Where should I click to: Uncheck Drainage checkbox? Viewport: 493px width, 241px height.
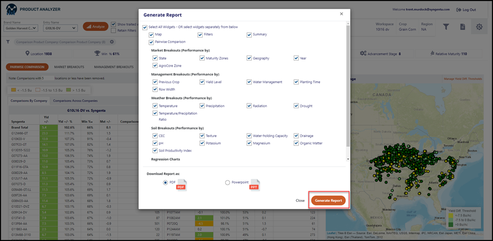click(x=296, y=136)
